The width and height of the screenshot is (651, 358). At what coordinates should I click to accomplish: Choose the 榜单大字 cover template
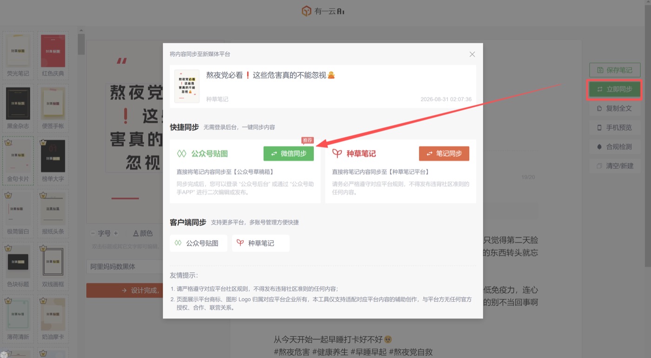tap(53, 160)
